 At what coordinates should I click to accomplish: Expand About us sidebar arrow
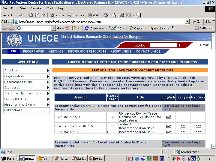pos(48,71)
